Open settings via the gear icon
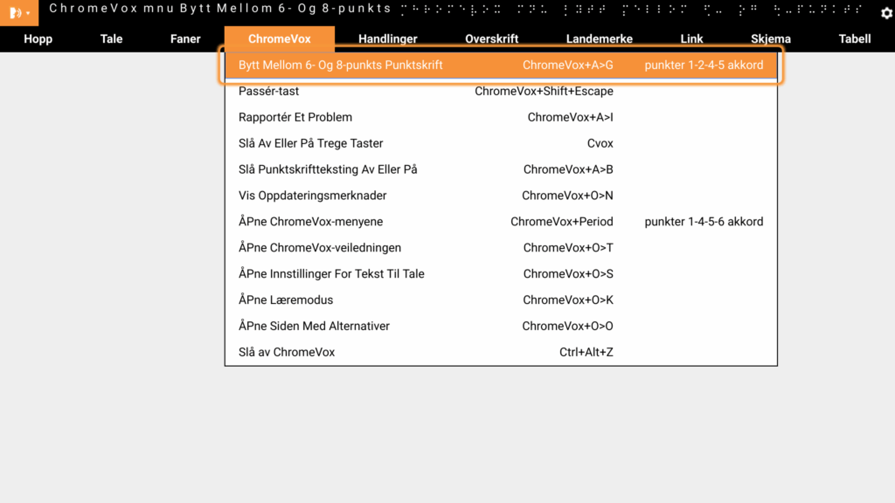The image size is (895, 503). 886,13
